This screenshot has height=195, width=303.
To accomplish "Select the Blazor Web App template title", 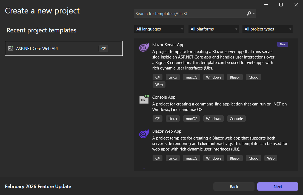I will point(167,131).
